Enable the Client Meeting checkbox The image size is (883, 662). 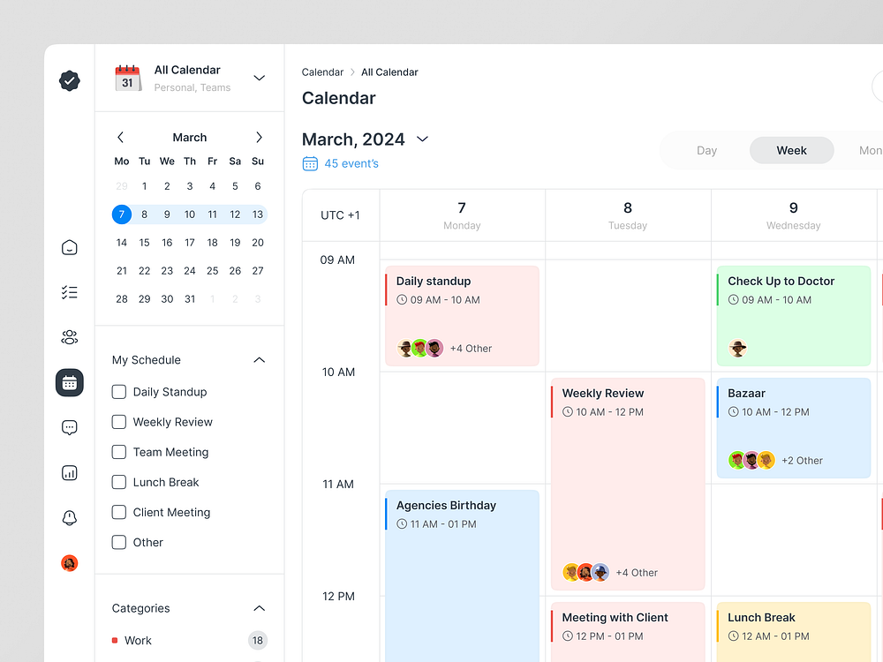119,512
